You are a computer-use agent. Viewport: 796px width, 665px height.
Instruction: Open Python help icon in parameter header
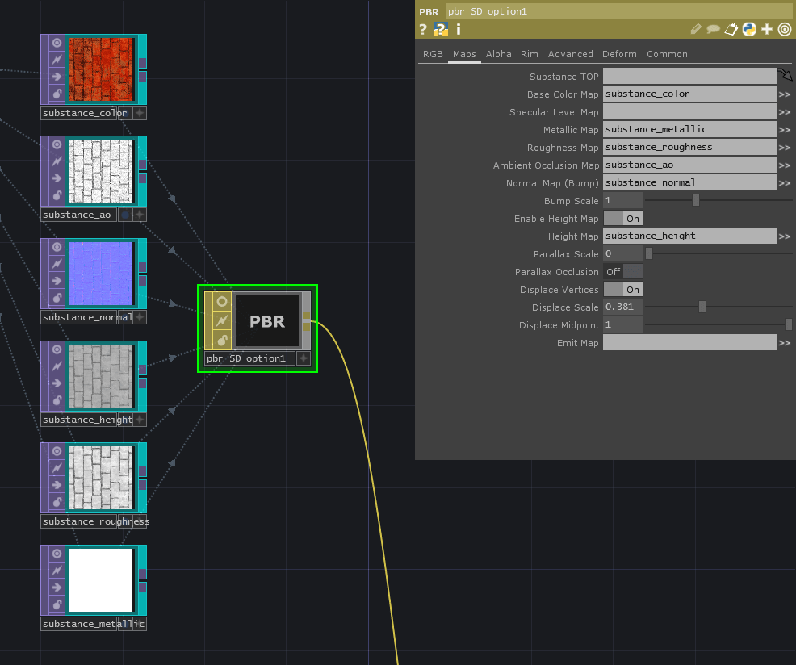point(440,29)
